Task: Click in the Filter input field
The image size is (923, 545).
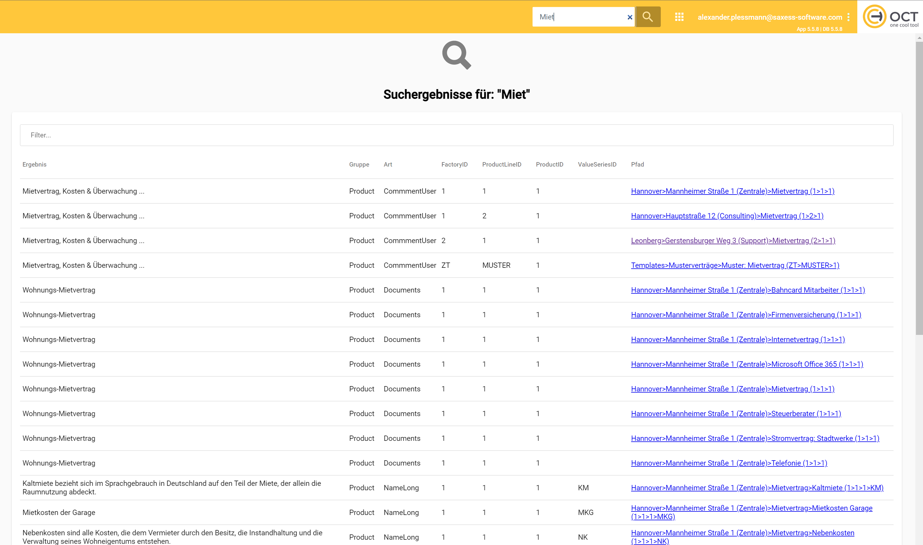Action: point(456,135)
